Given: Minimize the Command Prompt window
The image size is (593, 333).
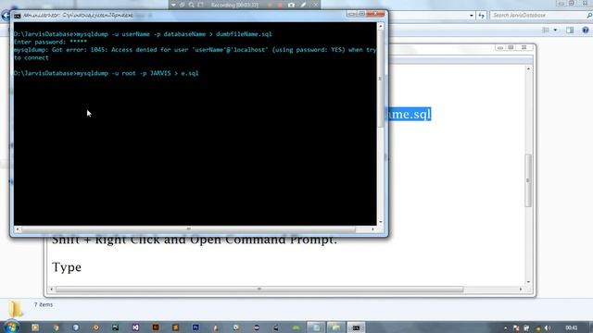Looking at the screenshot, I should click(352, 14).
